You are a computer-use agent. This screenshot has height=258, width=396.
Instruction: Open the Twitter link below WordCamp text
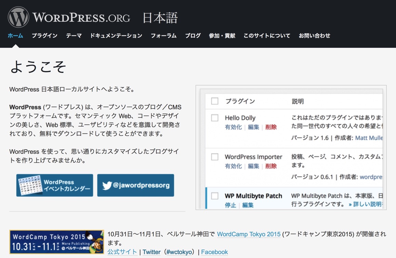151,252
